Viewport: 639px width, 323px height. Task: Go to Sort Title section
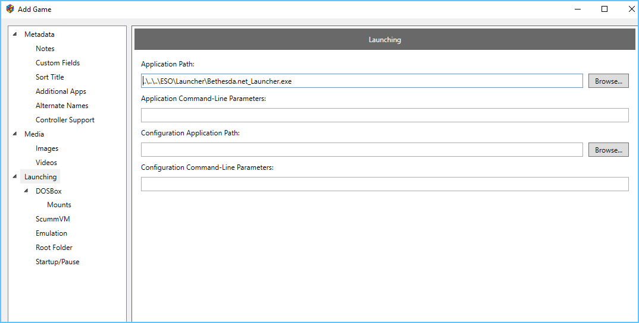[x=50, y=77]
